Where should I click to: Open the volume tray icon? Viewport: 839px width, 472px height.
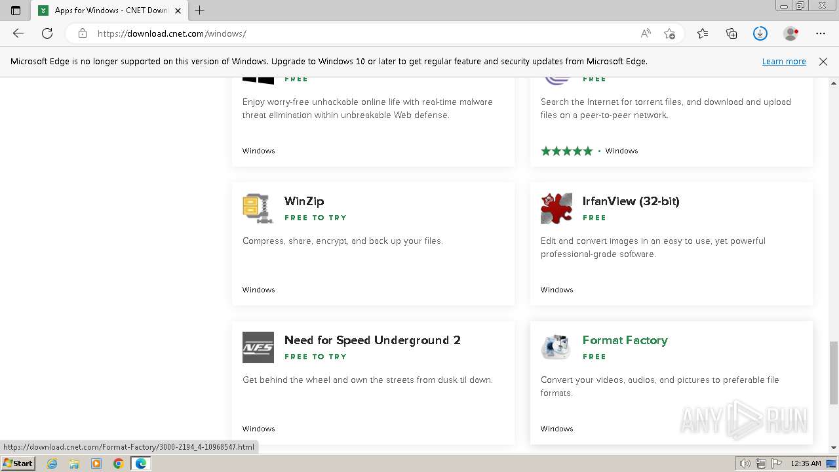point(745,463)
